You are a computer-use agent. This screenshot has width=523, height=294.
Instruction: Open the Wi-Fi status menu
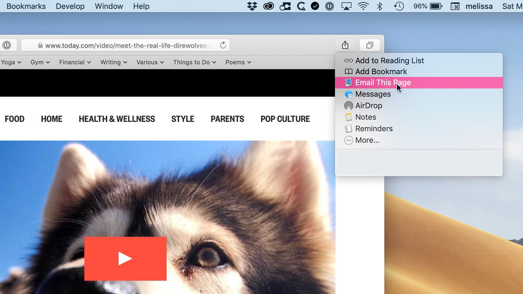(363, 6)
